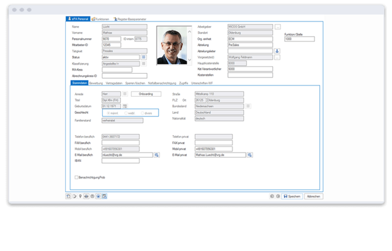Click the printer icon in bottom toolbar
392x251 pixels.
point(86,196)
